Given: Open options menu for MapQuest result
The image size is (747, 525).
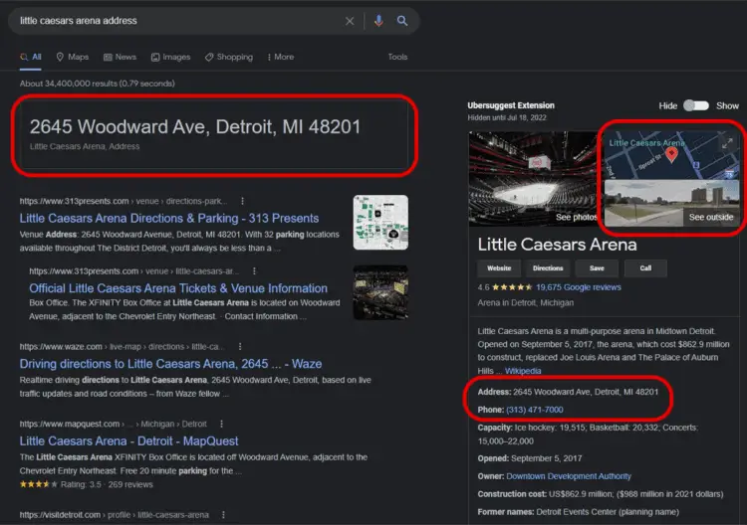Looking at the screenshot, I should pos(221,424).
